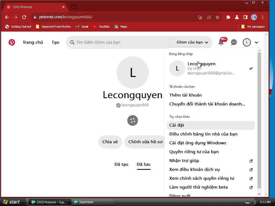Click the gray sparkle dots button on profile
This screenshot has height=206, width=275.
[x=133, y=120]
